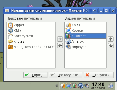
Task: Select the Менеджер торбинок KDE wallet icon
Action: pyautogui.click(x=10, y=47)
